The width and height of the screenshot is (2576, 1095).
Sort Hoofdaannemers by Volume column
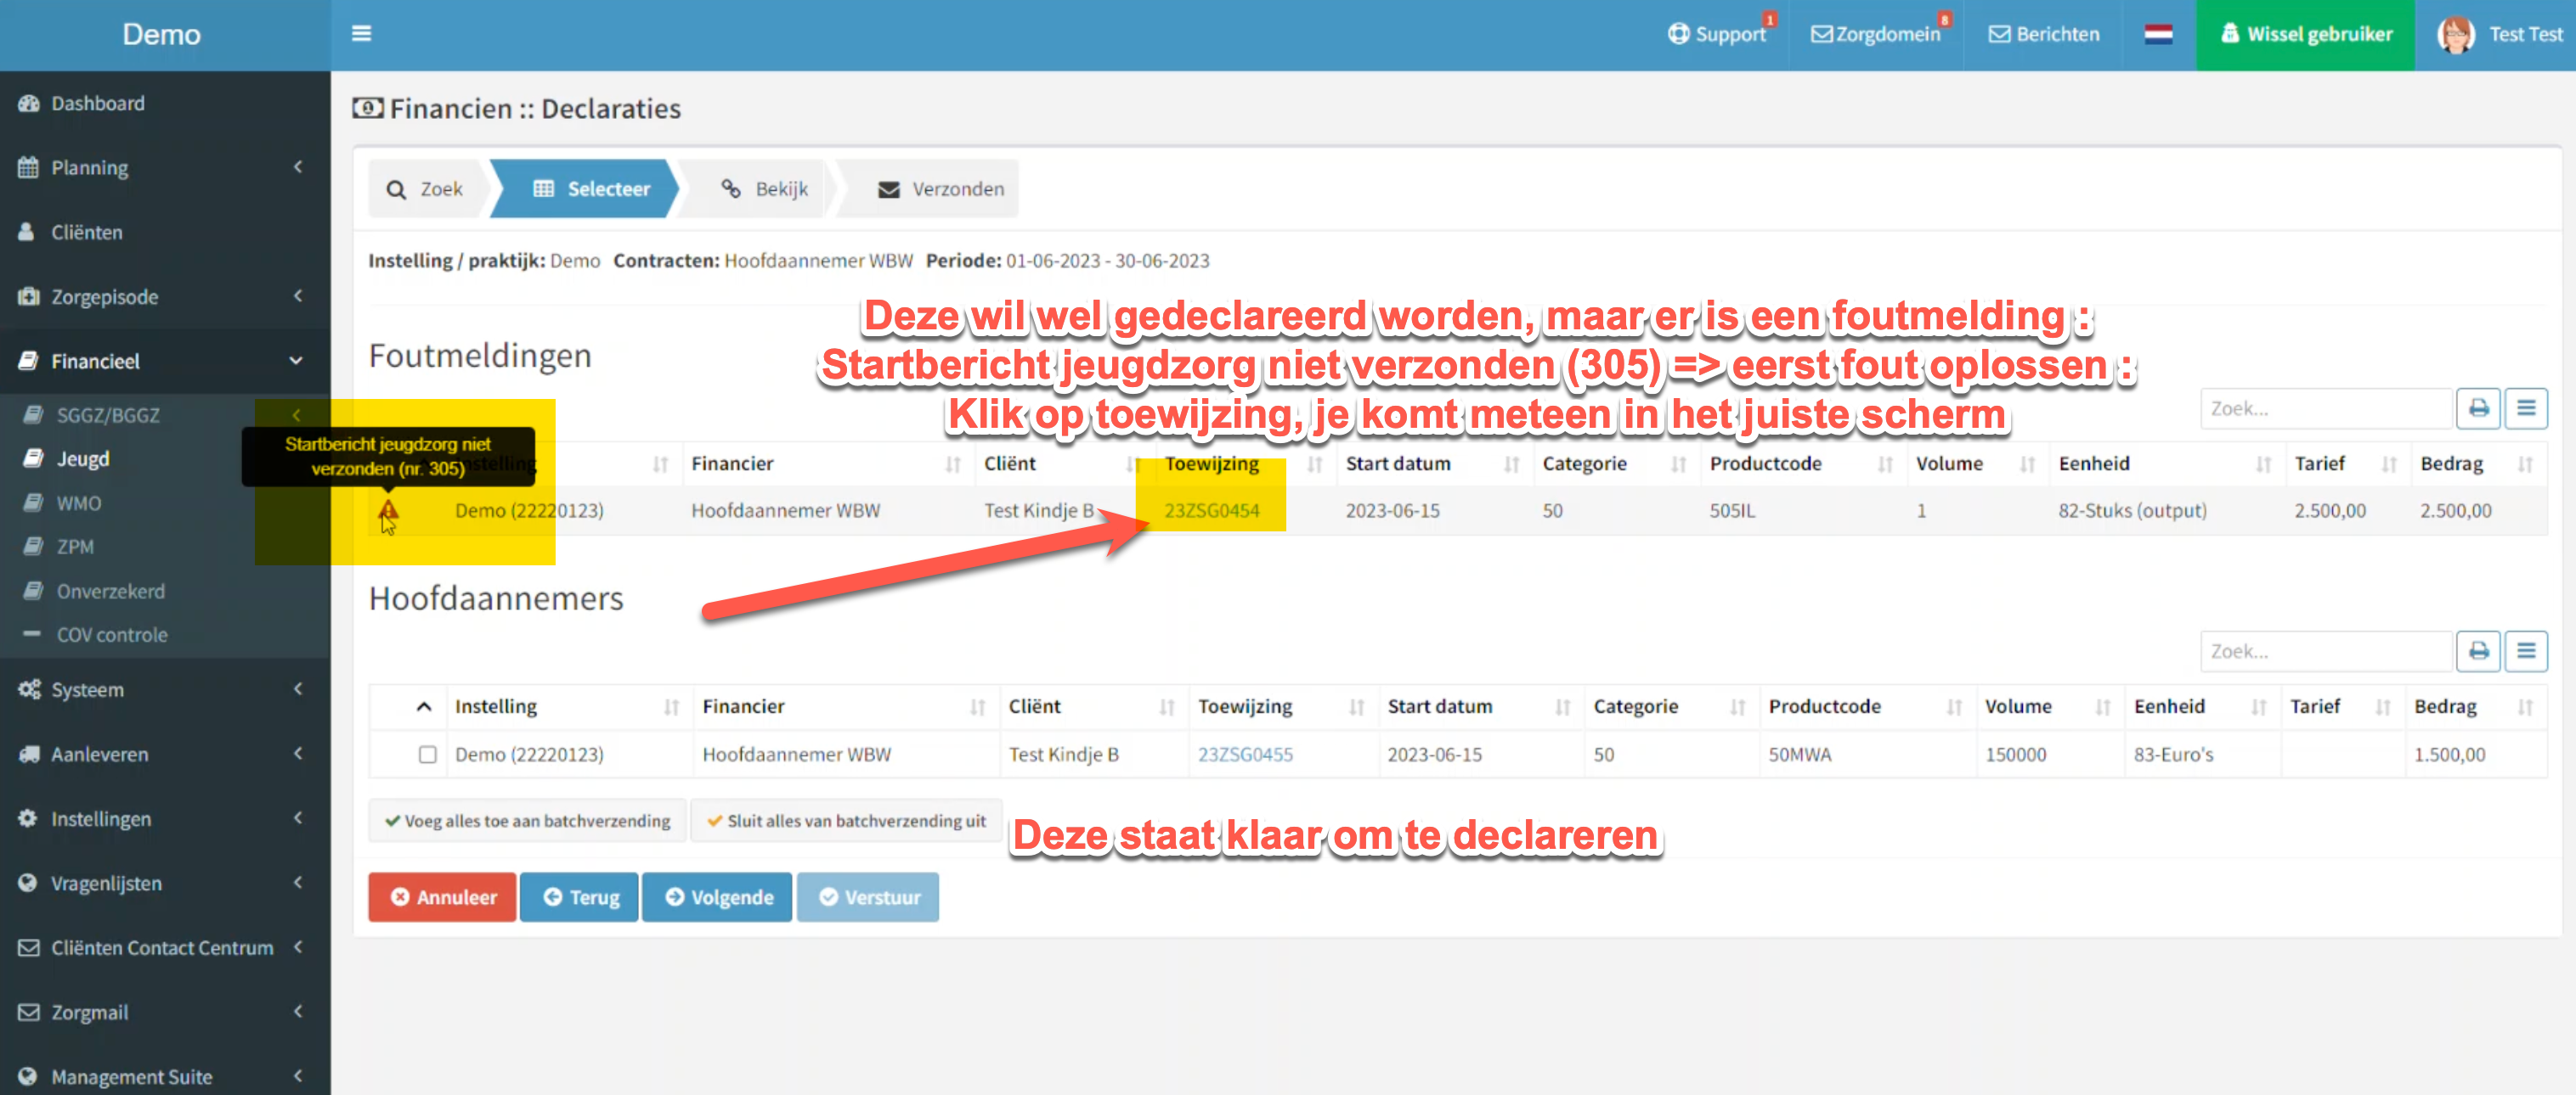(x=2049, y=706)
